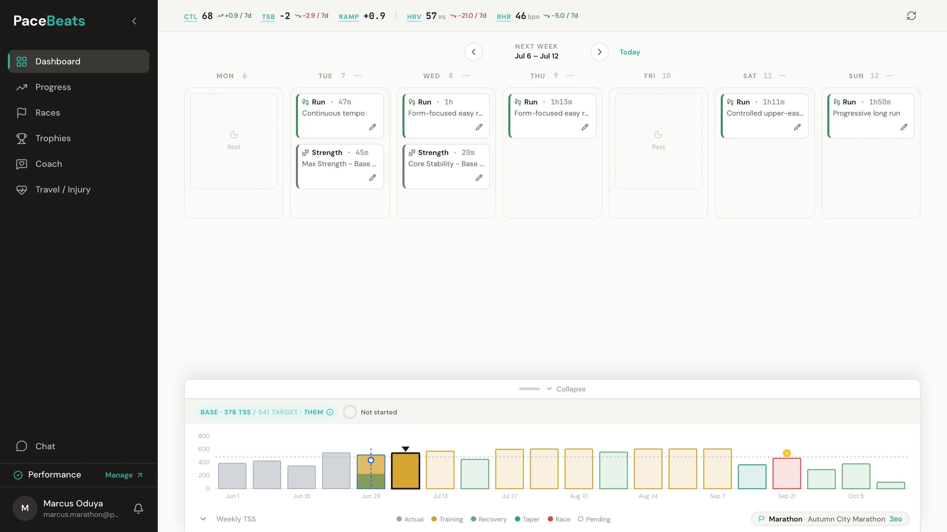
Task: Edit the Max Strength workout
Action: coord(372,178)
